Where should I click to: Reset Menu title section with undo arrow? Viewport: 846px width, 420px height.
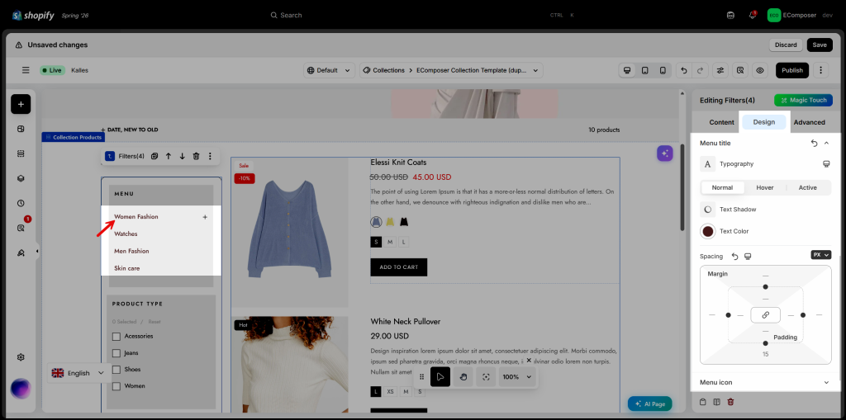(814, 143)
